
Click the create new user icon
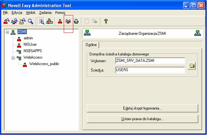[60, 21]
